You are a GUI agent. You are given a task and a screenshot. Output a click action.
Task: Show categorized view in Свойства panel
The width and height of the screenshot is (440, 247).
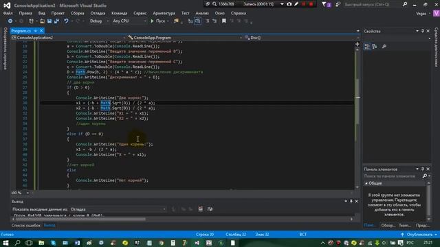tap(367, 47)
